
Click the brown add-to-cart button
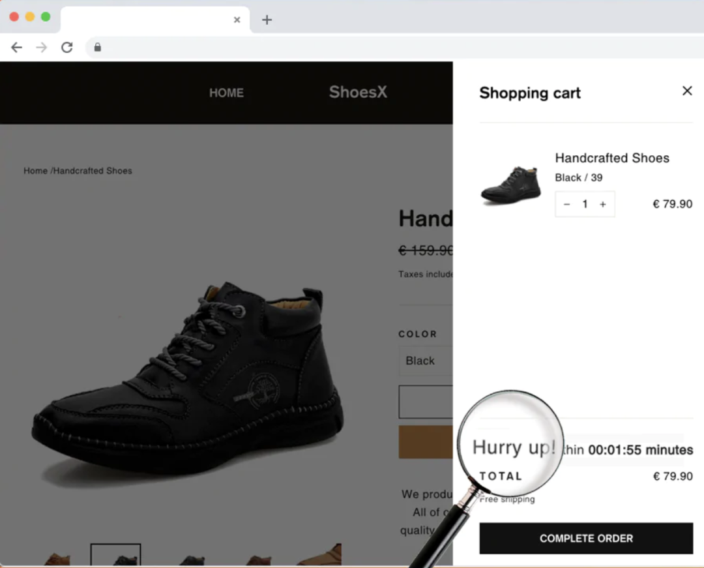click(426, 442)
